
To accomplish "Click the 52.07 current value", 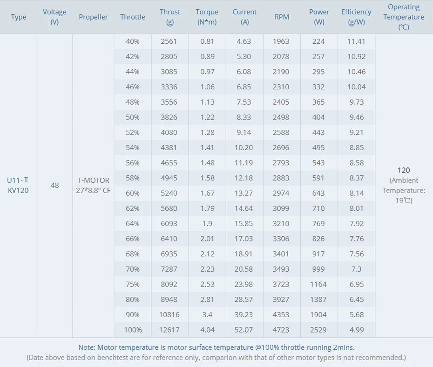I will tap(244, 330).
